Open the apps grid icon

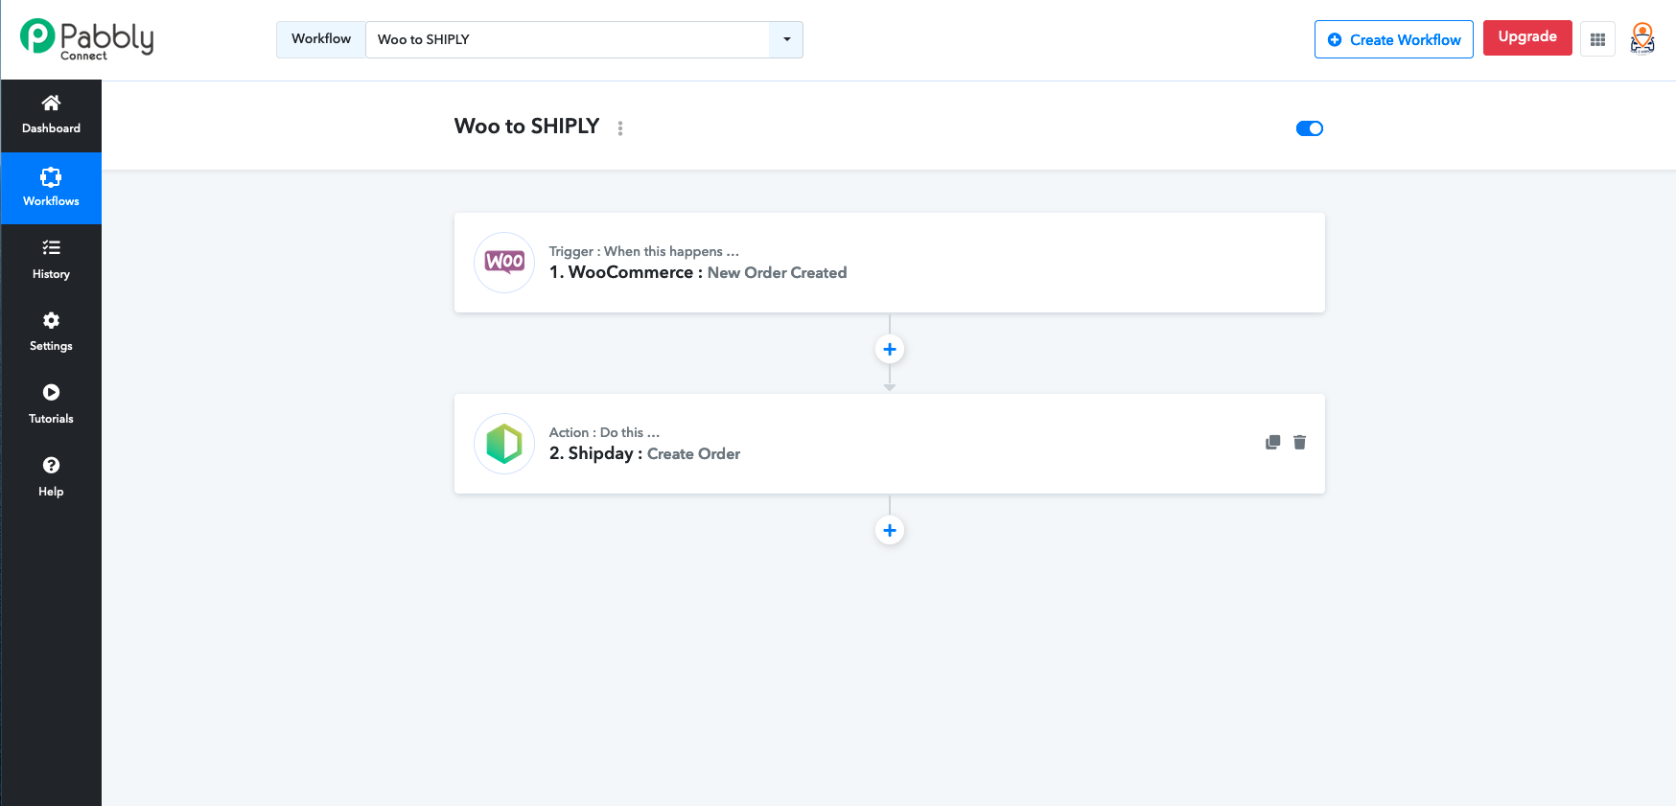pyautogui.click(x=1597, y=39)
